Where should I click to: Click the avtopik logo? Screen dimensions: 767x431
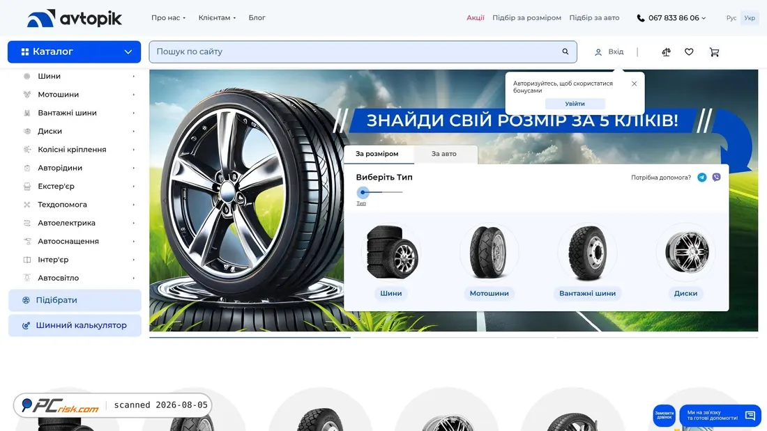coord(75,18)
